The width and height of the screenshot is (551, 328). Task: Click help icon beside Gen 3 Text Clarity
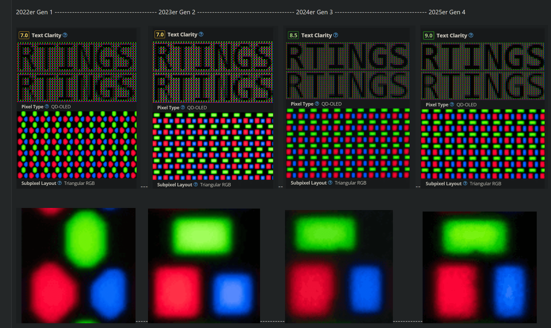coord(336,35)
